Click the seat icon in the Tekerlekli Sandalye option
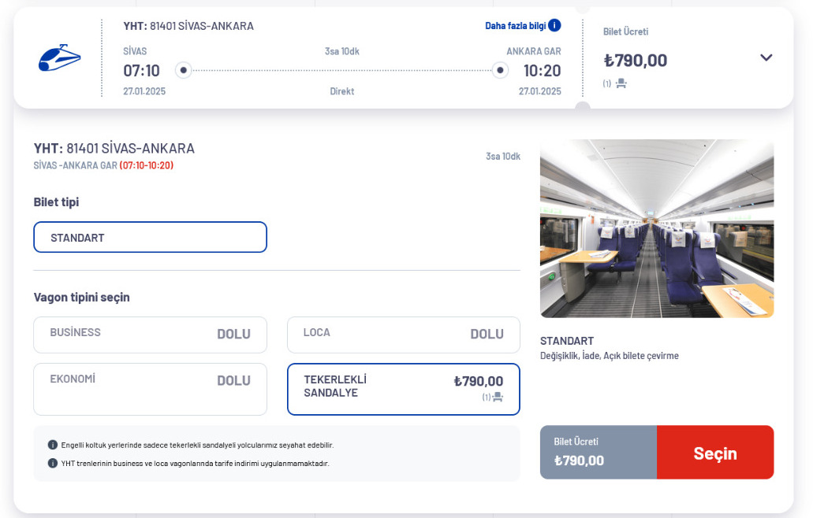The width and height of the screenshot is (813, 518). [498, 397]
